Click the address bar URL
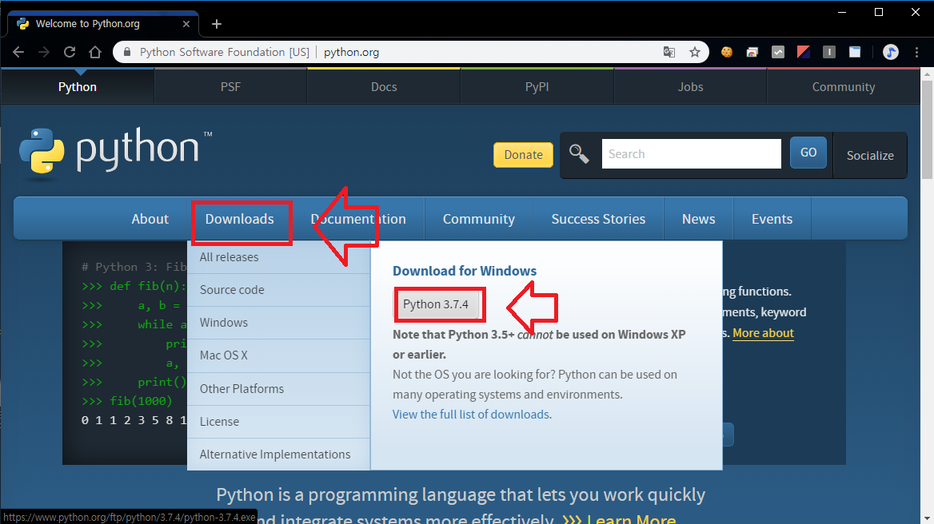Viewport: 934px width, 524px height. tap(351, 53)
